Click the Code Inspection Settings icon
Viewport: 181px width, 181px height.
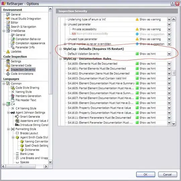[8, 61]
